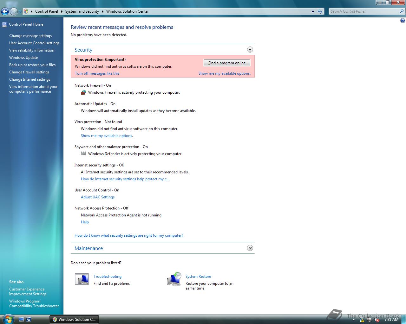The image size is (406, 324).
Task: Click Adjust UAC Settings
Action: click(98, 197)
